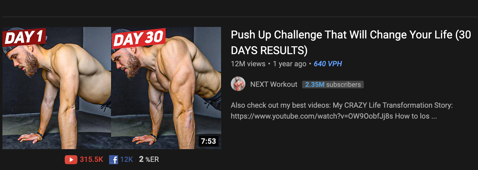Click the 2 %ER engagement rate stat

tap(149, 159)
